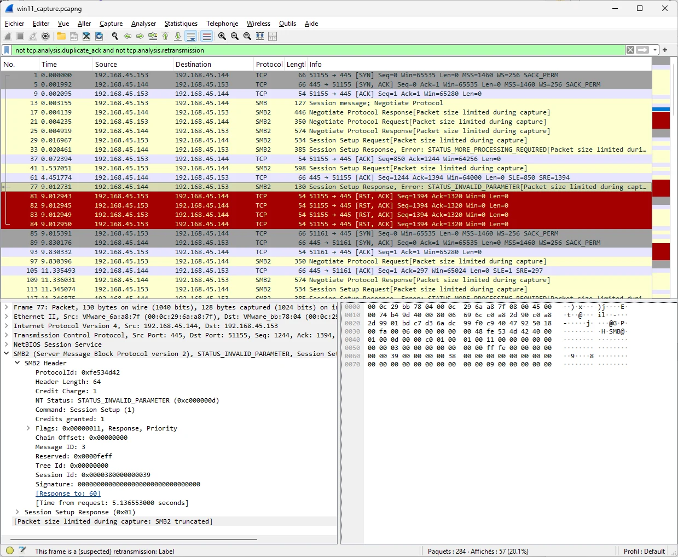Open the Wireless menu
The image size is (678, 557).
pyautogui.click(x=258, y=24)
